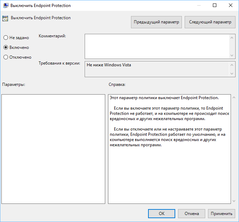
Task: Maximize the policy dialog window
Action: [215, 6]
